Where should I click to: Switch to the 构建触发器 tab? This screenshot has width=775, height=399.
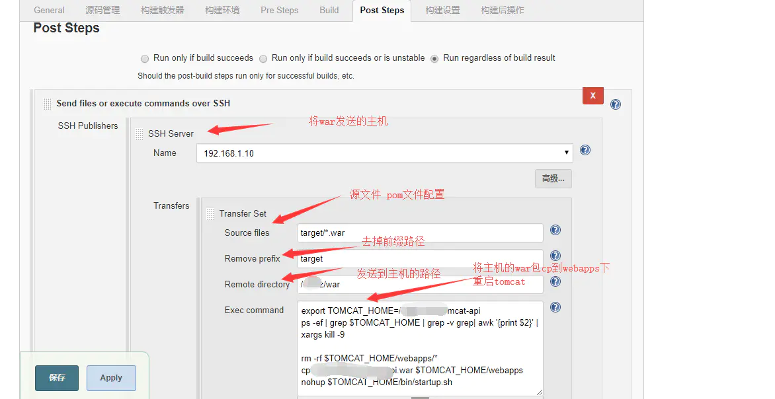[x=163, y=10]
